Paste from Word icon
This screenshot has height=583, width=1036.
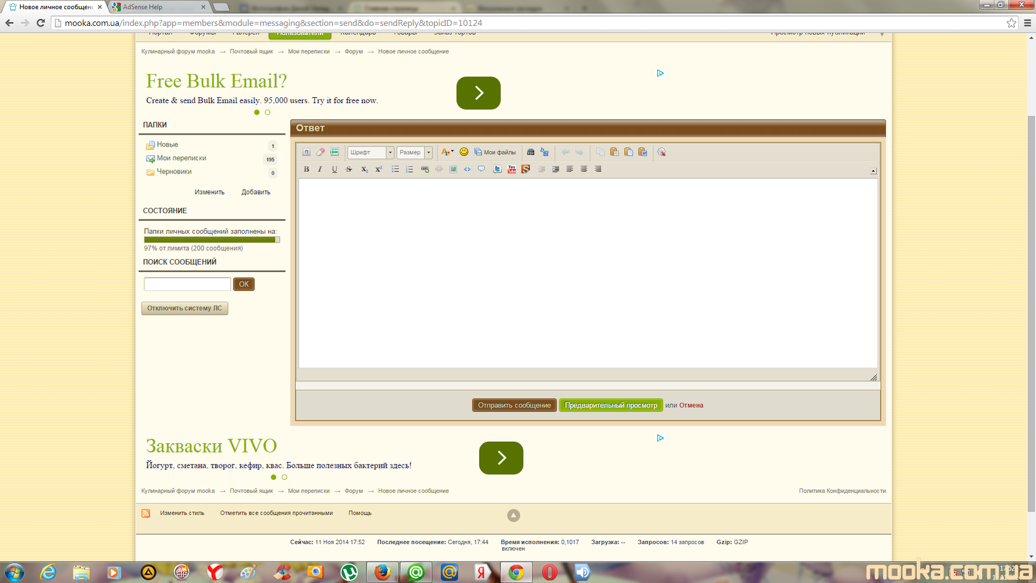[x=643, y=152]
